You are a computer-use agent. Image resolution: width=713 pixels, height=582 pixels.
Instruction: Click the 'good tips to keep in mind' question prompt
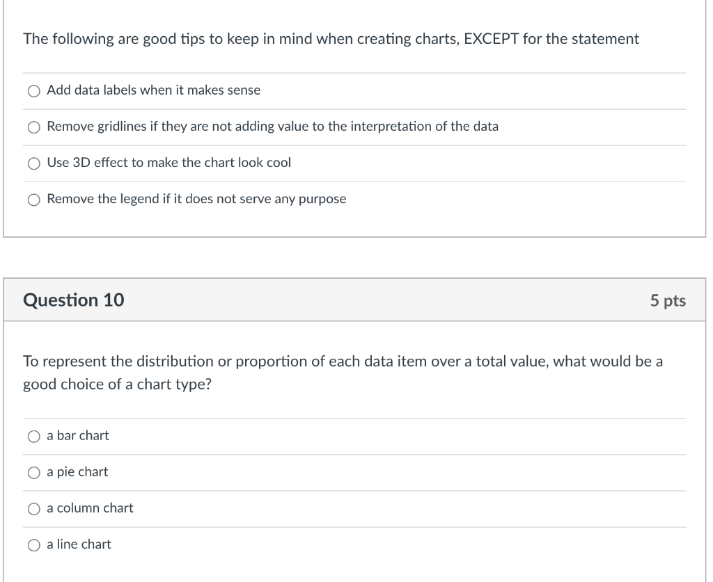(331, 39)
